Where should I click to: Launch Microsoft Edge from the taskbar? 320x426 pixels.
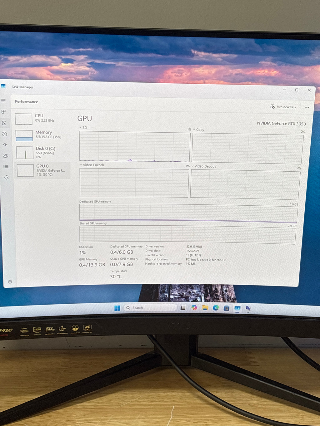point(216,308)
